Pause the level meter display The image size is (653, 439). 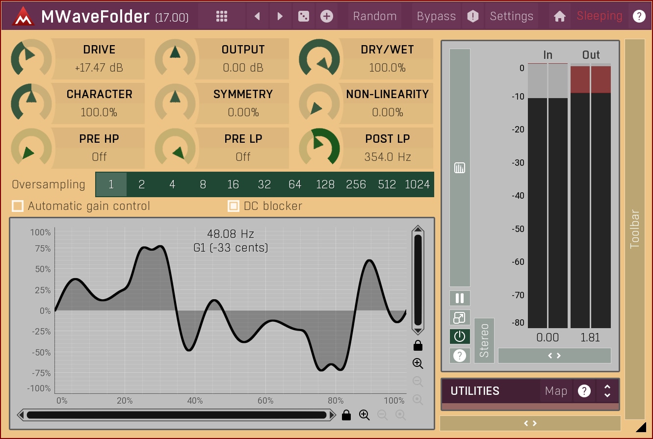[460, 298]
